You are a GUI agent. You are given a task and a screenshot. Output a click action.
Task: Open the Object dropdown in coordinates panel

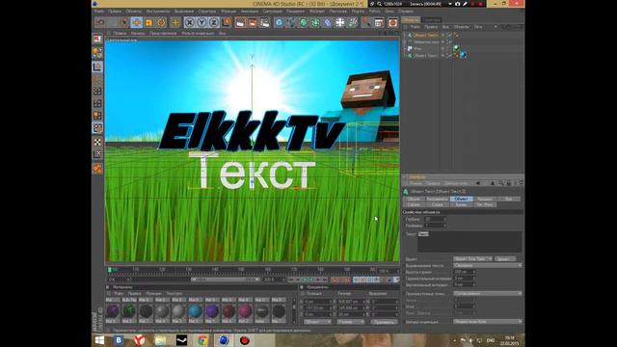point(318,322)
